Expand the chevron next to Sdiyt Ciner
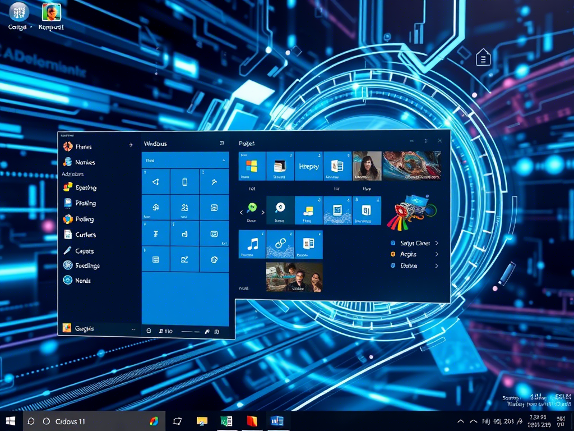The height and width of the screenshot is (431, 574). (436, 243)
